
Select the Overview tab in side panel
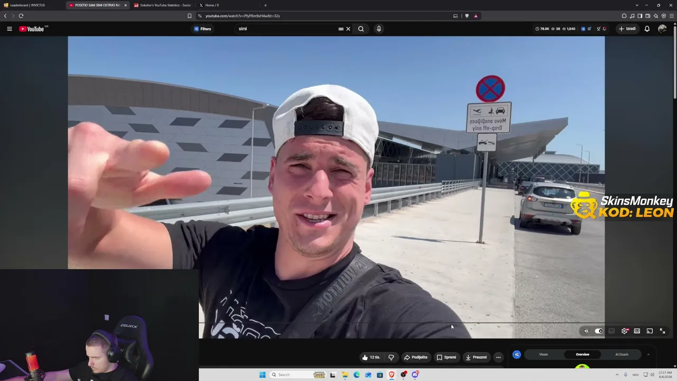582,355
